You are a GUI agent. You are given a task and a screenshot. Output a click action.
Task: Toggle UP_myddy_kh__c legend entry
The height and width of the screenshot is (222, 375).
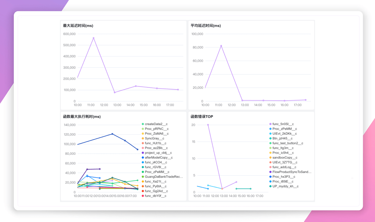coord(285,186)
